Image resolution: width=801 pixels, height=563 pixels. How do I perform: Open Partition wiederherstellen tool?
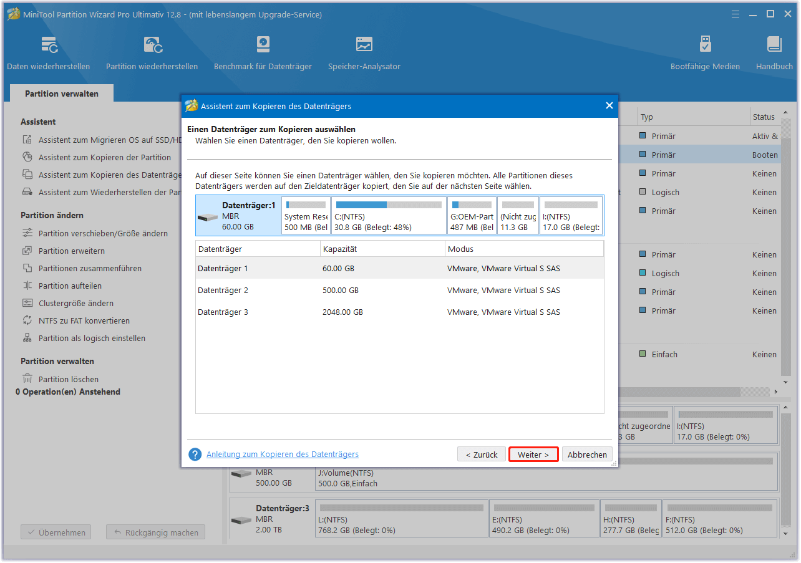[152, 53]
